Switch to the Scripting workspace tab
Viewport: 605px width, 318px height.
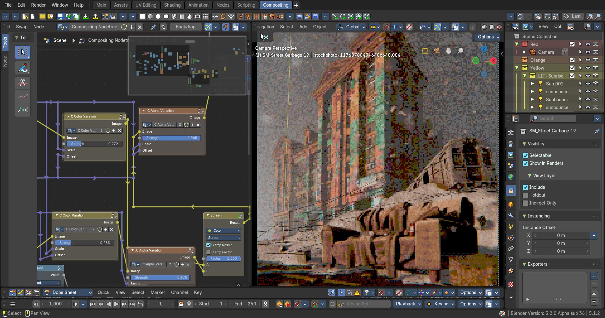[x=246, y=5]
